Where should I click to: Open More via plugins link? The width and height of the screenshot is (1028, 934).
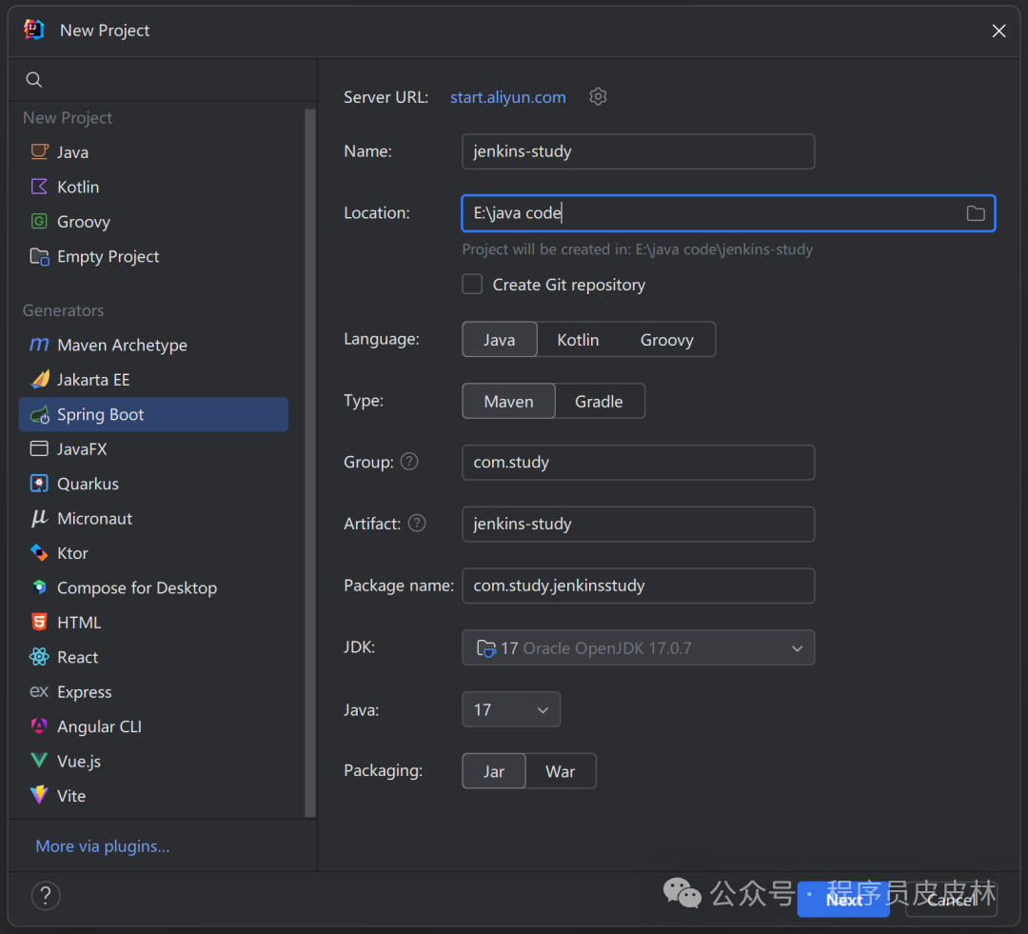click(102, 846)
